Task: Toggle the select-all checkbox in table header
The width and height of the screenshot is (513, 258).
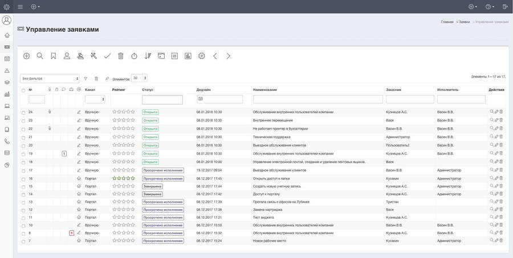Action: [23, 90]
